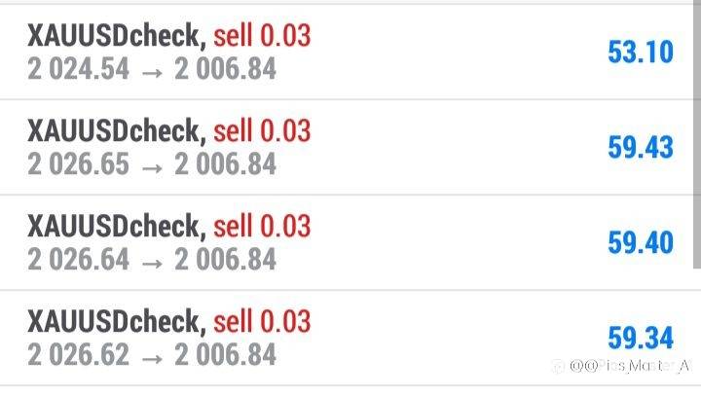
Task: Click the arrow after open price 2 026.65
Action: (152, 168)
